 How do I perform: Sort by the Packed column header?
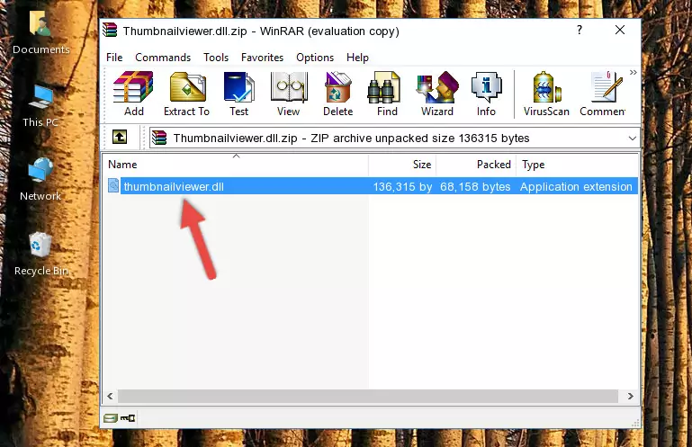click(x=476, y=165)
